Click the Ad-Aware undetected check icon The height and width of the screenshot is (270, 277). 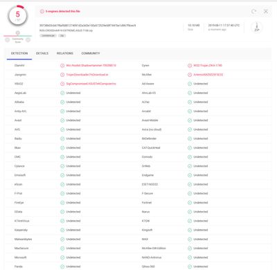pos(190,84)
